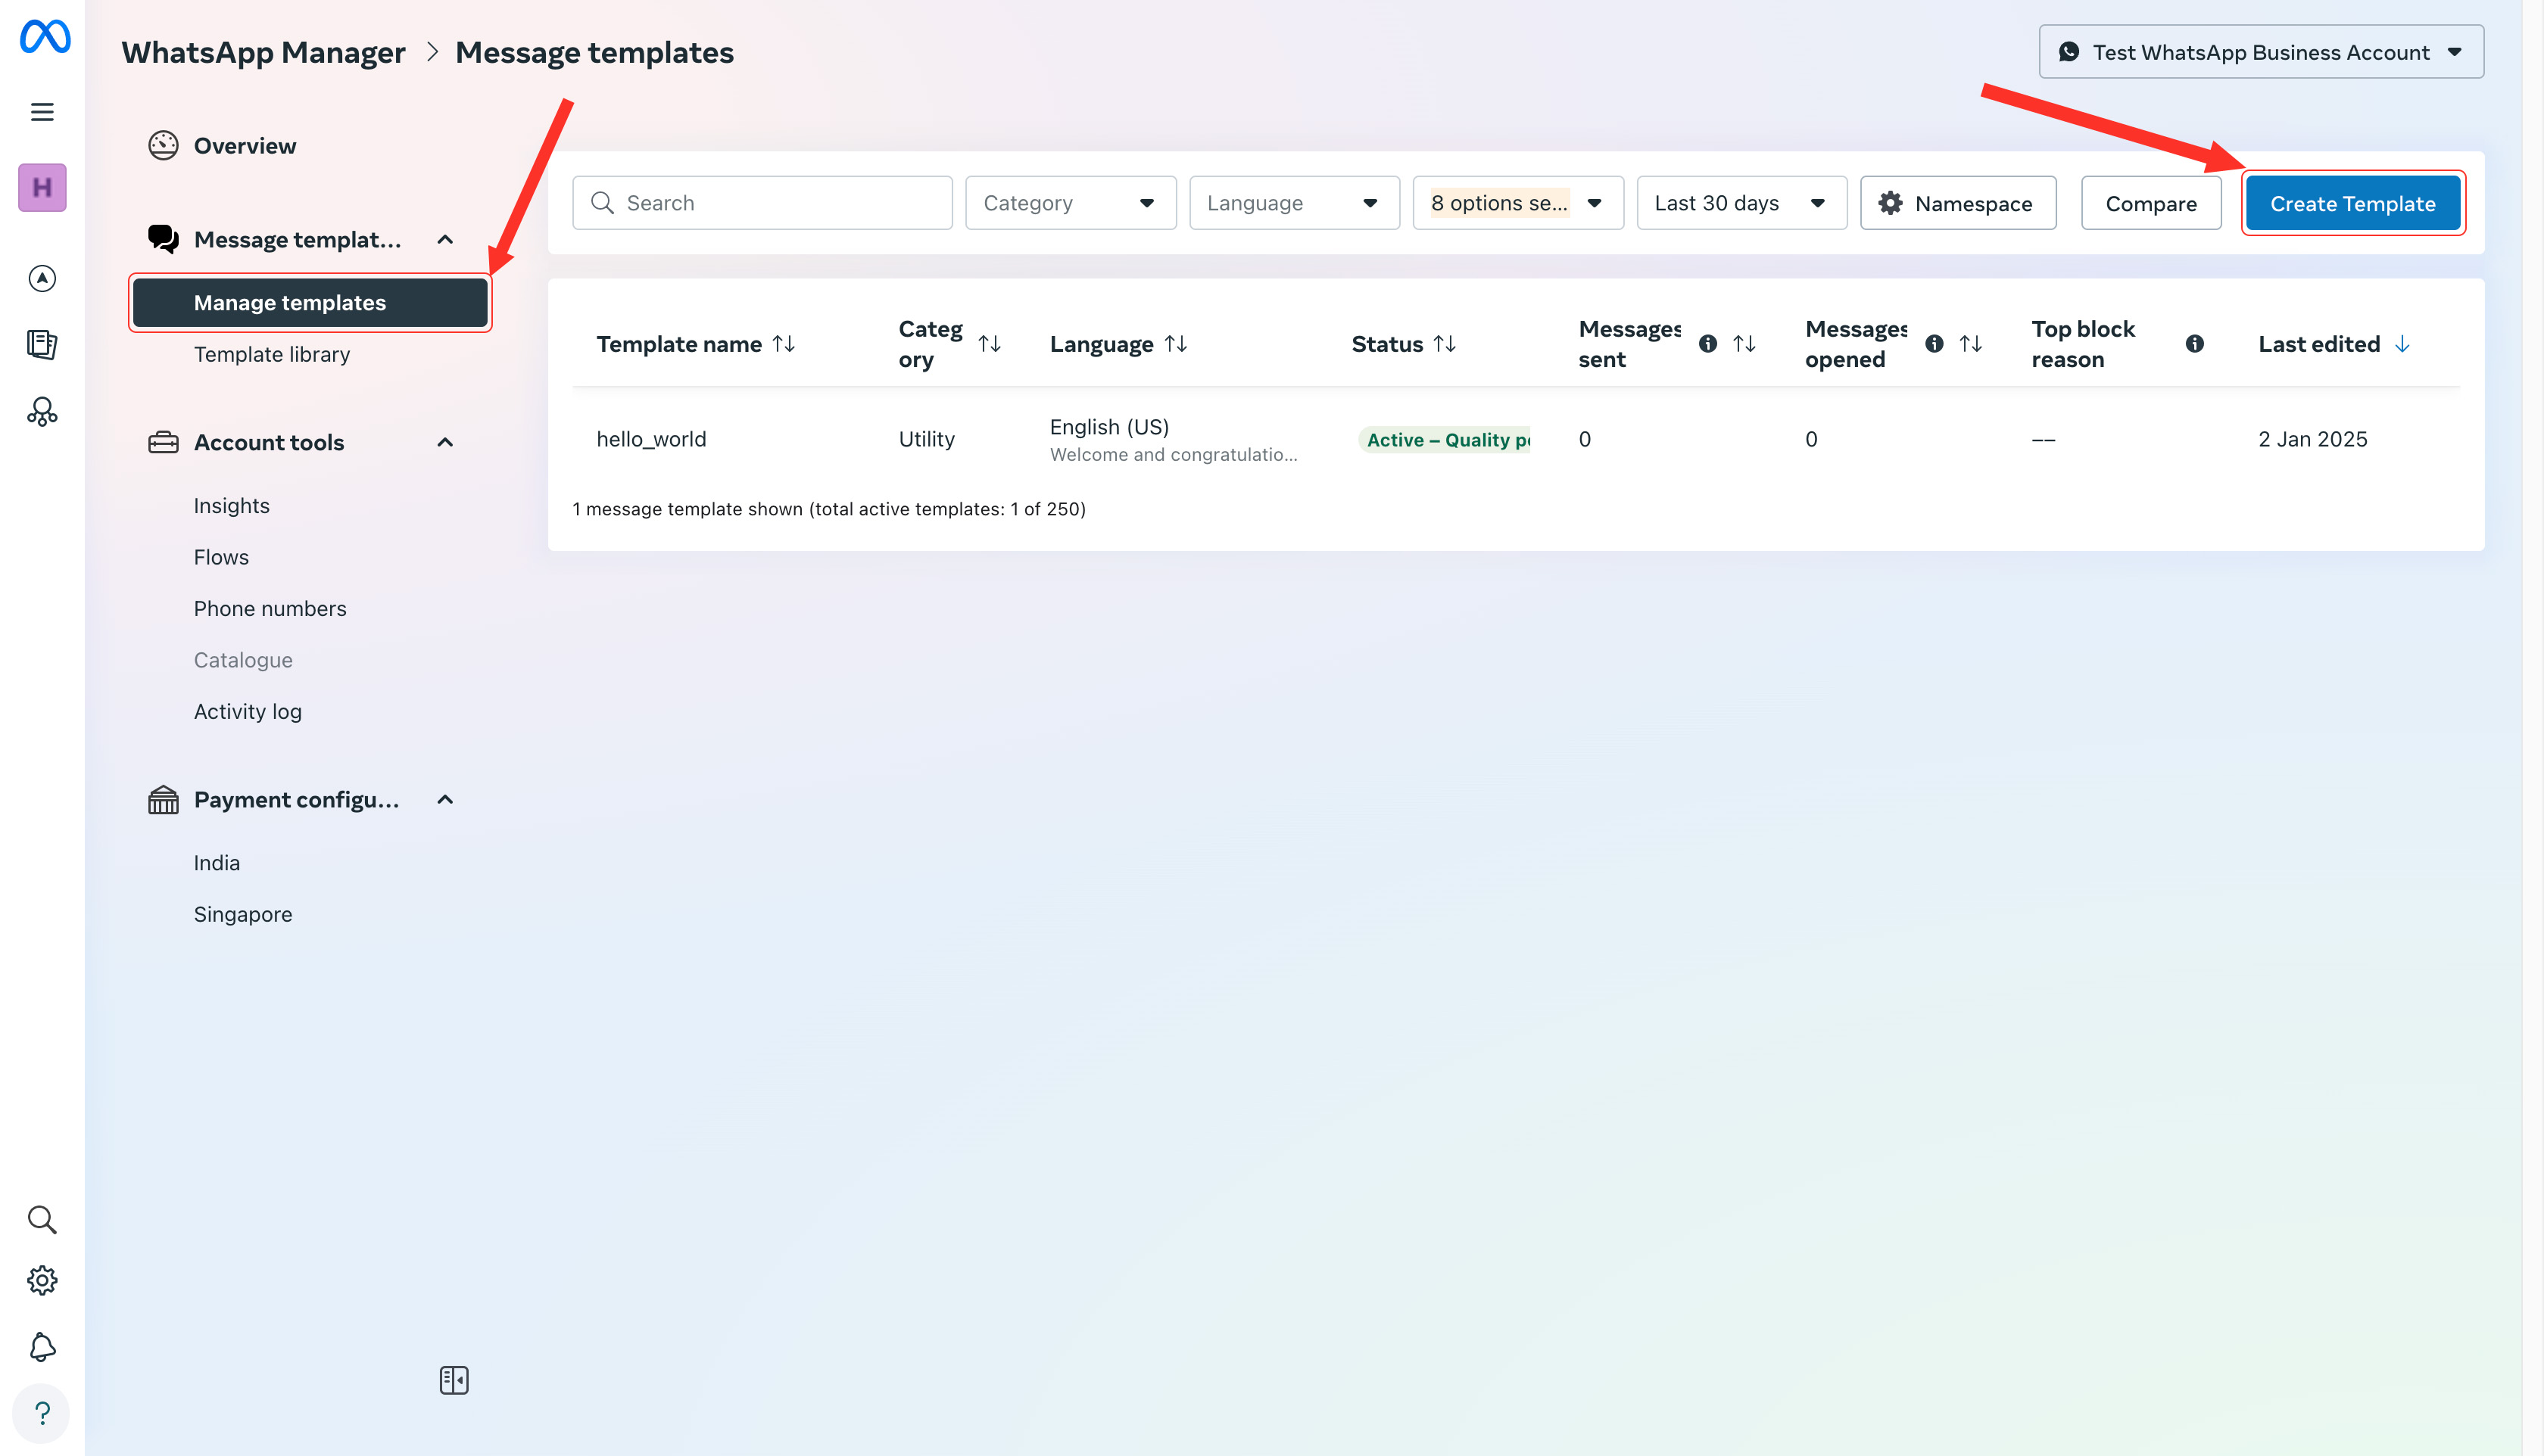Open Test WhatsApp Business Account selector
Screen dimensions: 2544x1456
[x=2261, y=52]
